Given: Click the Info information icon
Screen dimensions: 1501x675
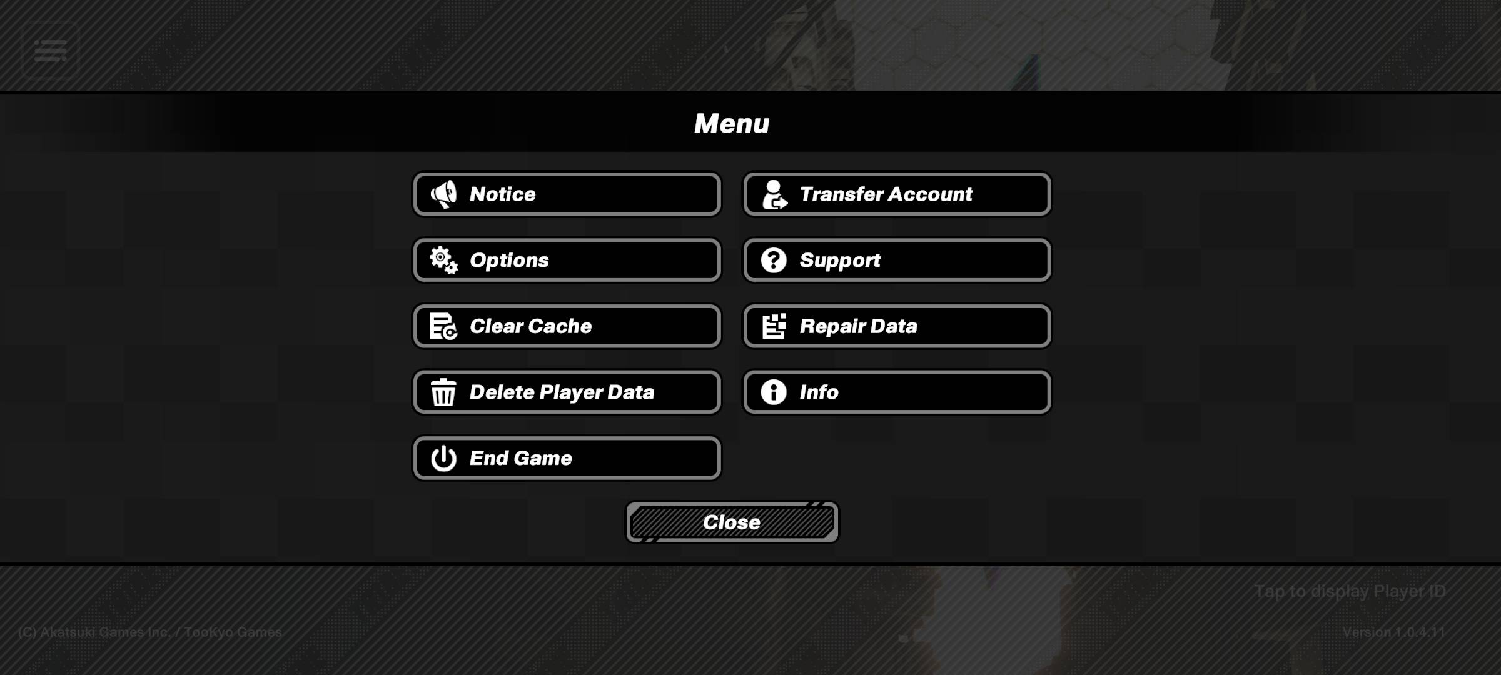Looking at the screenshot, I should (774, 391).
